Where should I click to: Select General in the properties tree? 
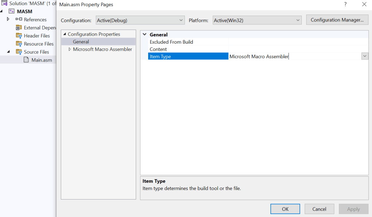point(81,42)
